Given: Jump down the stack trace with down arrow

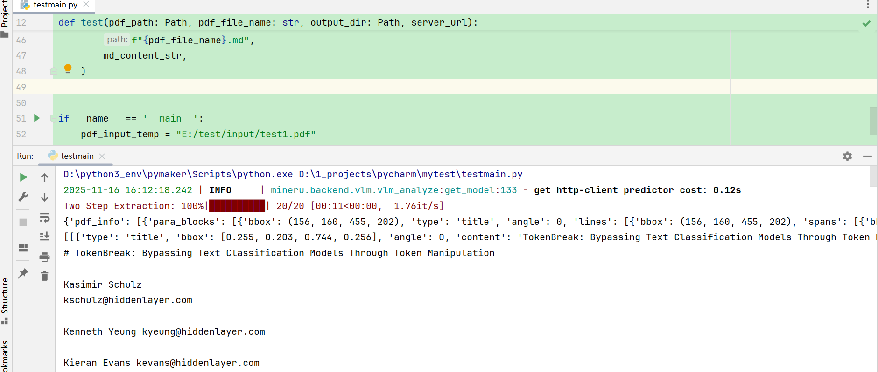Looking at the screenshot, I should (x=44, y=197).
